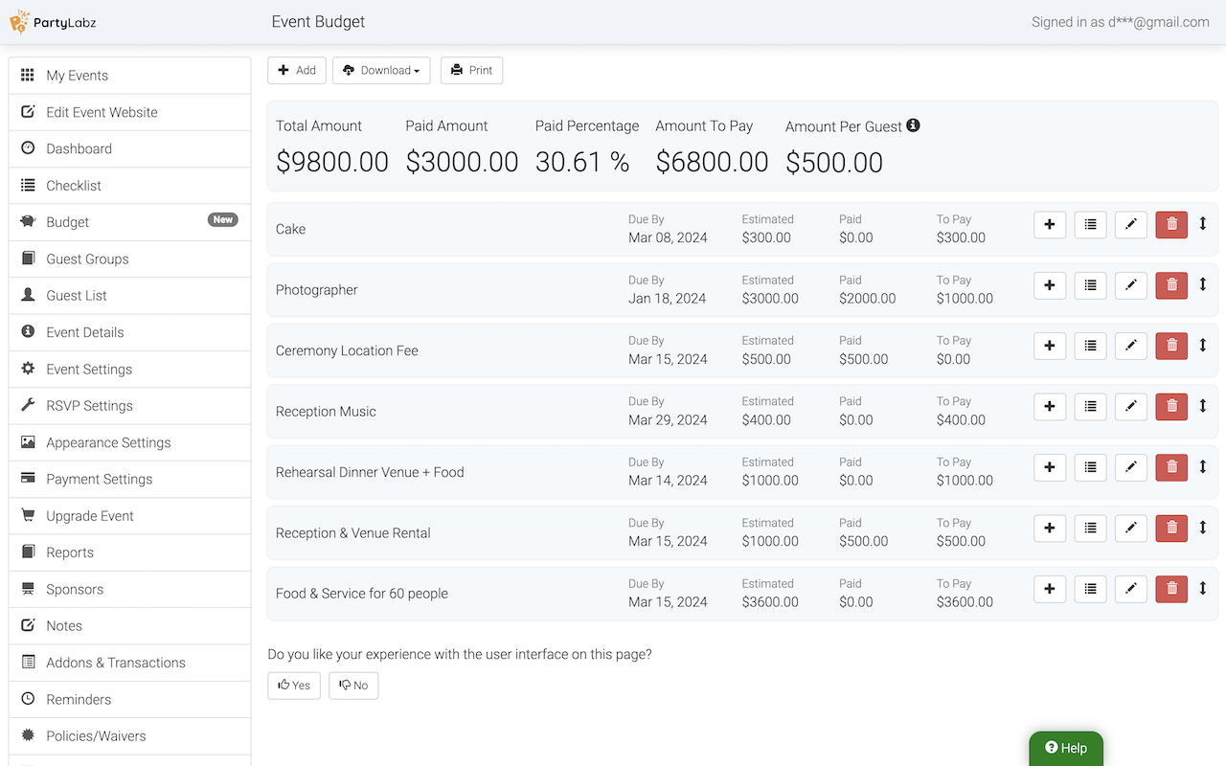This screenshot has height=766, width=1226.
Task: Click the Photographer item name
Action: click(317, 290)
